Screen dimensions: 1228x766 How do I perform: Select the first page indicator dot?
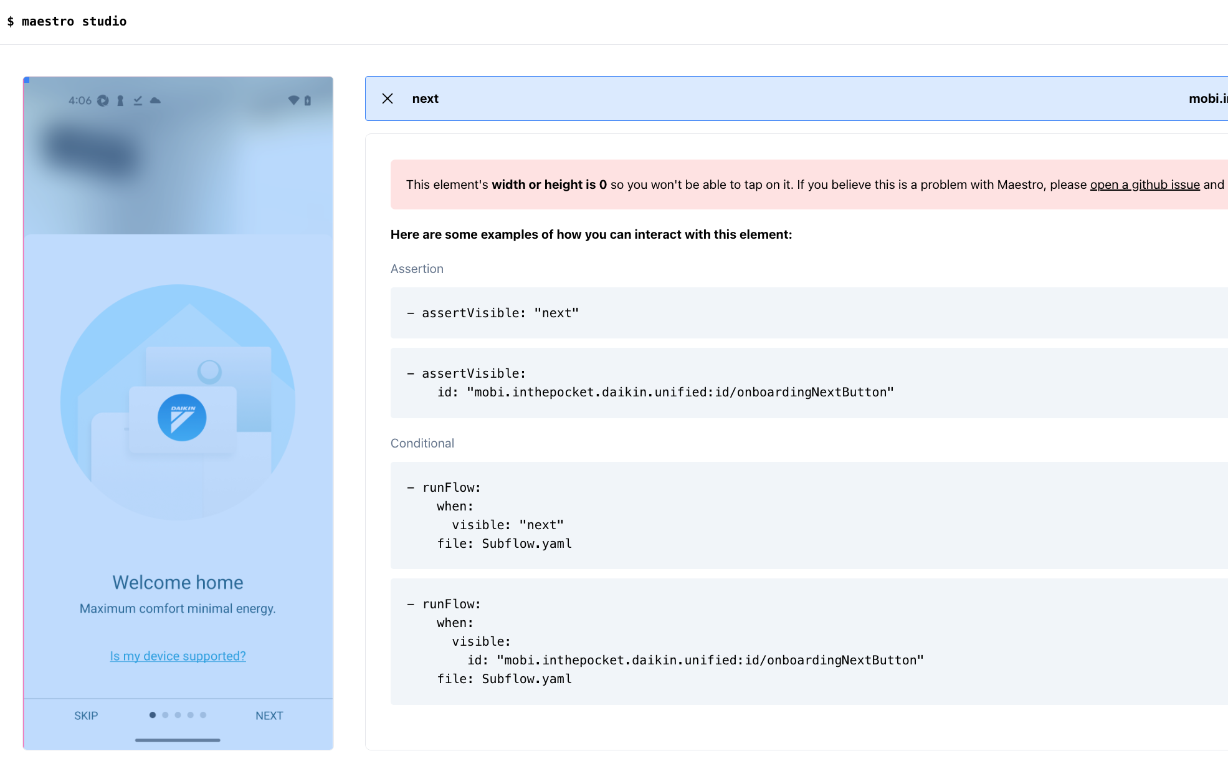[x=153, y=715]
